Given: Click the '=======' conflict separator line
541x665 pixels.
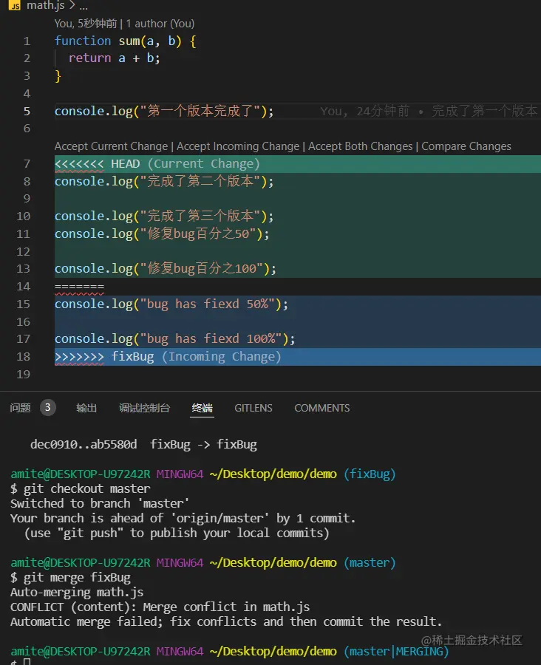Looking at the screenshot, I should click(79, 287).
